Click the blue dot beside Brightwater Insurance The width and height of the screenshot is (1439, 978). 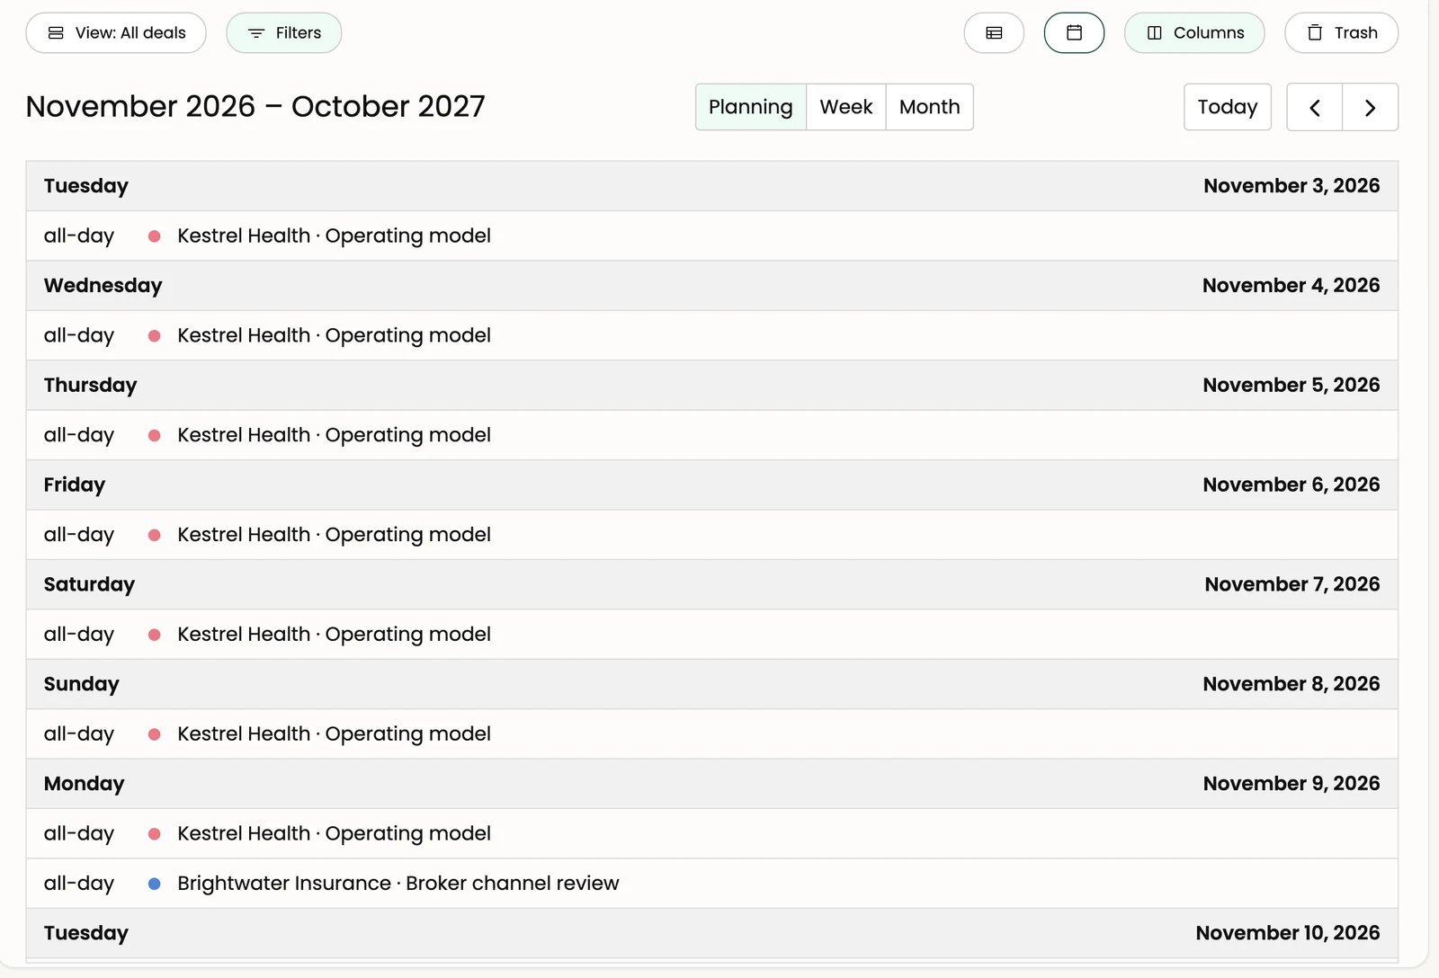point(155,884)
